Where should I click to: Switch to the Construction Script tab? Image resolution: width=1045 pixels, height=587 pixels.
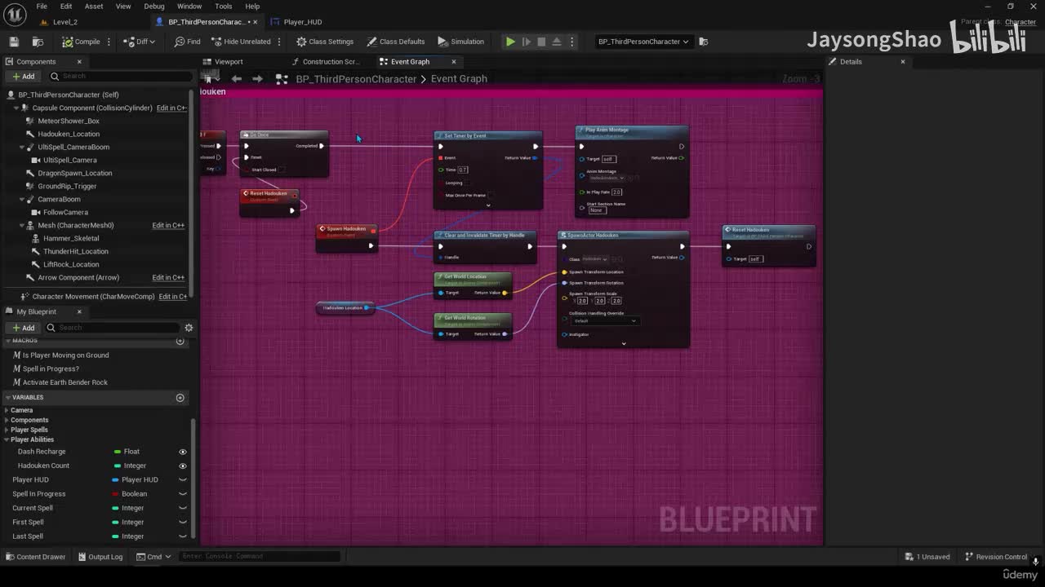click(x=331, y=62)
